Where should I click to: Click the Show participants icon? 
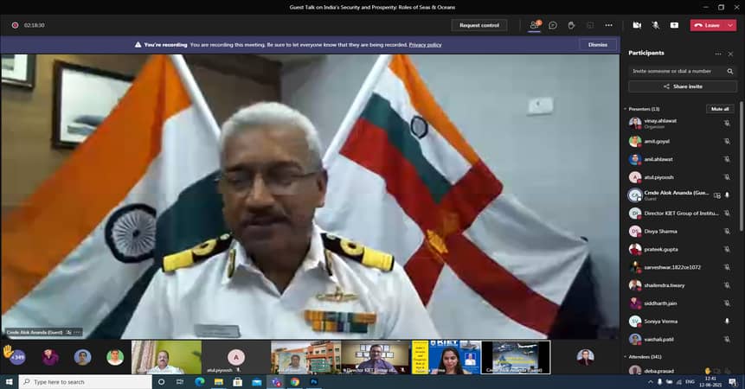(x=534, y=25)
